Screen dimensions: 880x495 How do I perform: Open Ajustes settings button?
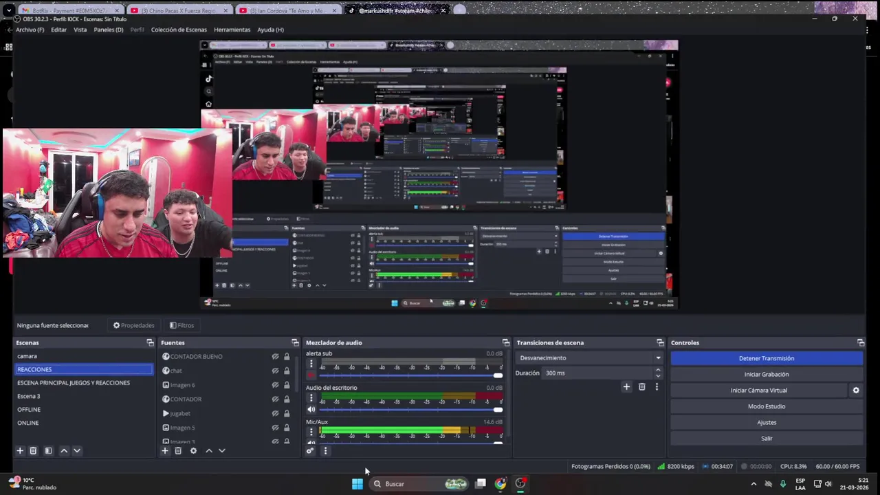(x=767, y=422)
